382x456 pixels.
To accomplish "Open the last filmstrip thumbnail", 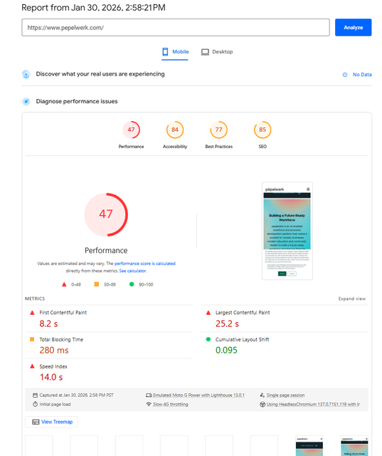I will [354, 446].
